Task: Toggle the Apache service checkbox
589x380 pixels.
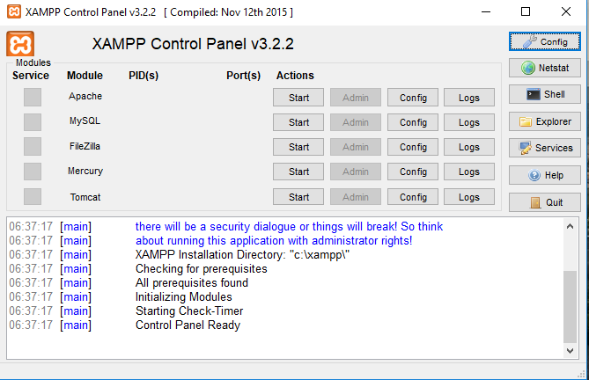Action: tap(33, 98)
